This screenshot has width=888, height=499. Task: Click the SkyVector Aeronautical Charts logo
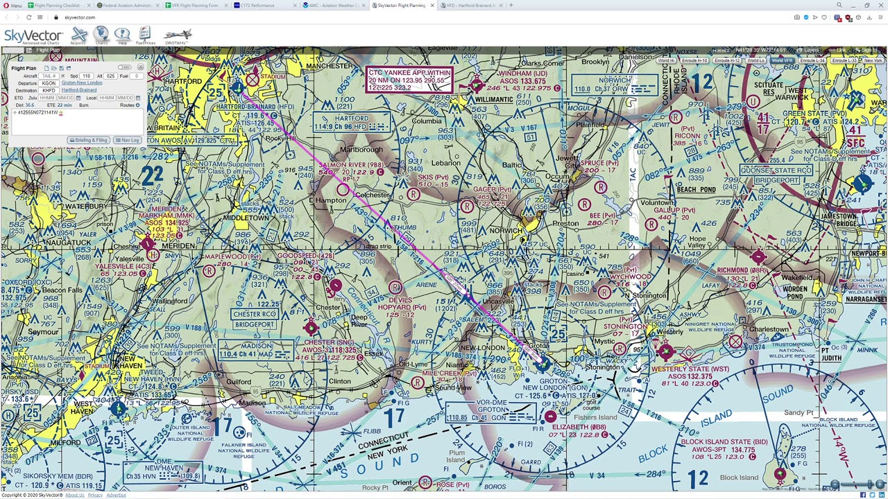33,36
